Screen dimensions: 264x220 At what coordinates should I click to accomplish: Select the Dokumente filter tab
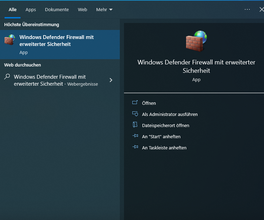pyautogui.click(x=57, y=10)
